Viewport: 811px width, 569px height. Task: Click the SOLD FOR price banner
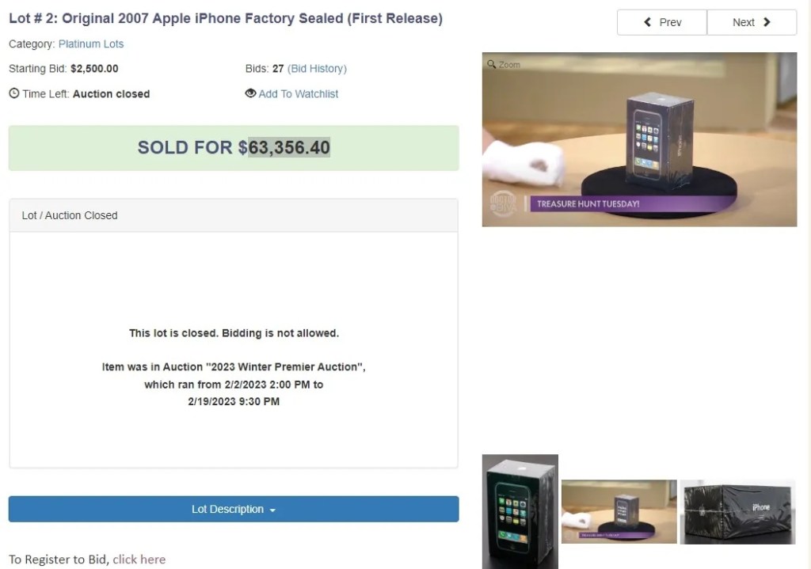[233, 147]
